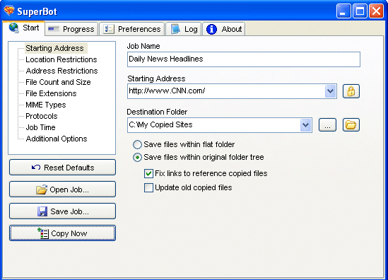The width and height of the screenshot is (388, 280).
Task: Click the Reset Defaults button
Action: 62,168
